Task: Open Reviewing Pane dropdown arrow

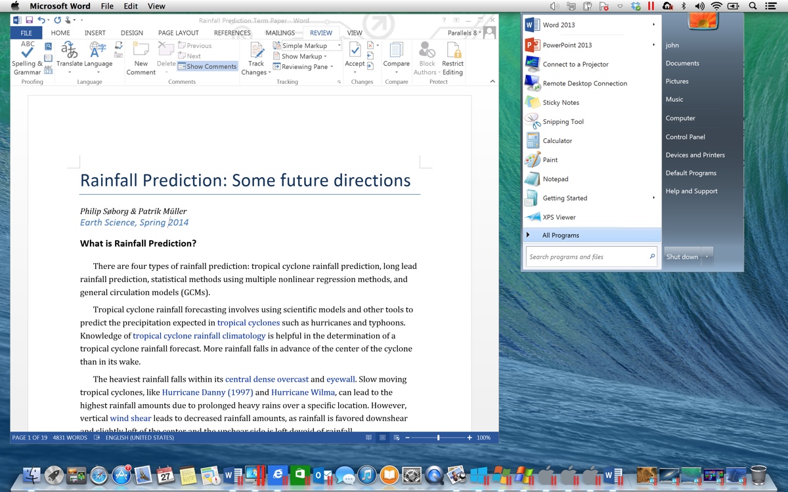Action: click(332, 67)
